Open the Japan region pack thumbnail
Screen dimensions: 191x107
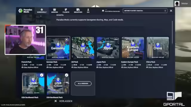coord(108,48)
